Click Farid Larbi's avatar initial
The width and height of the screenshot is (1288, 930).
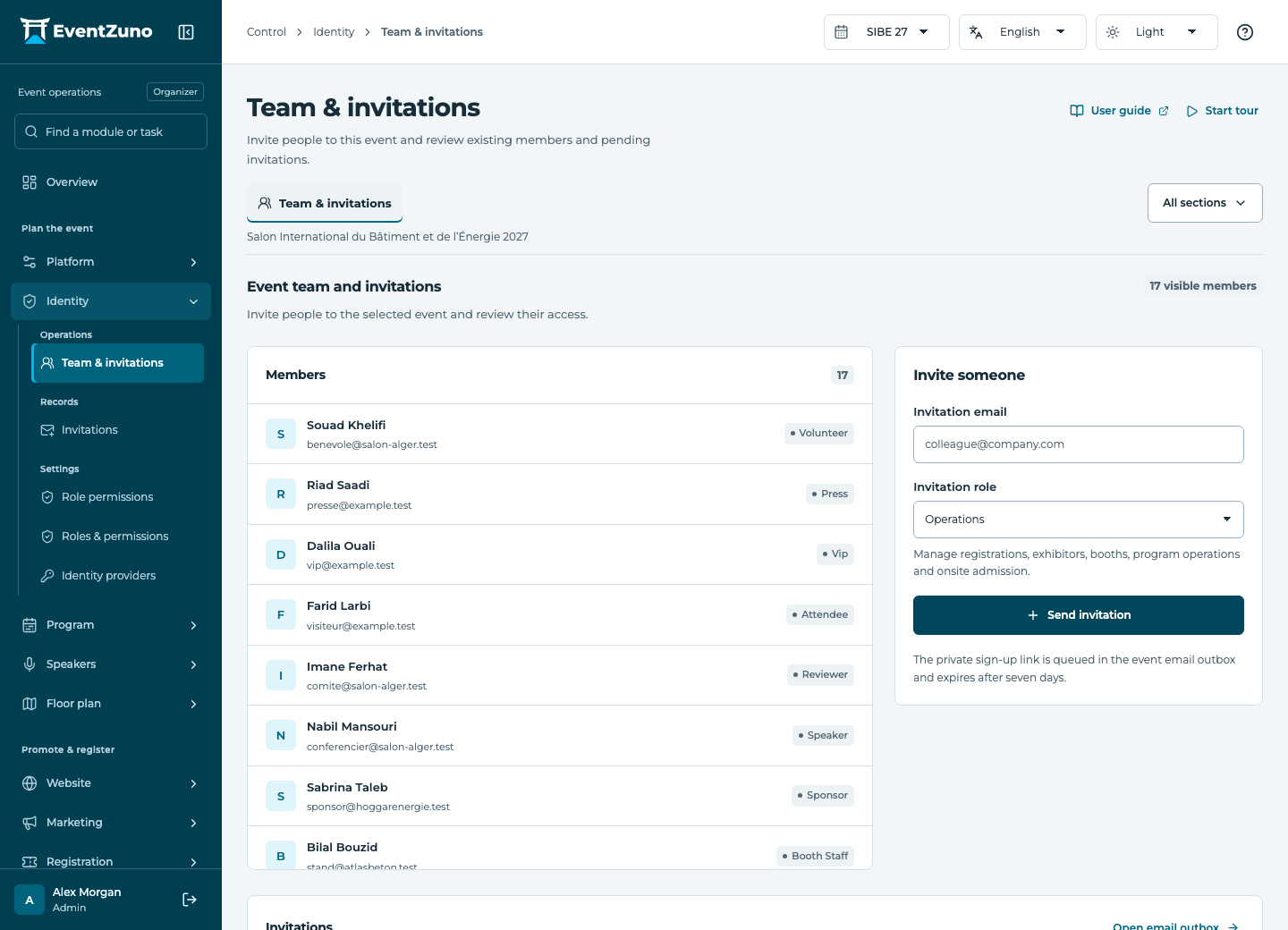pos(281,615)
